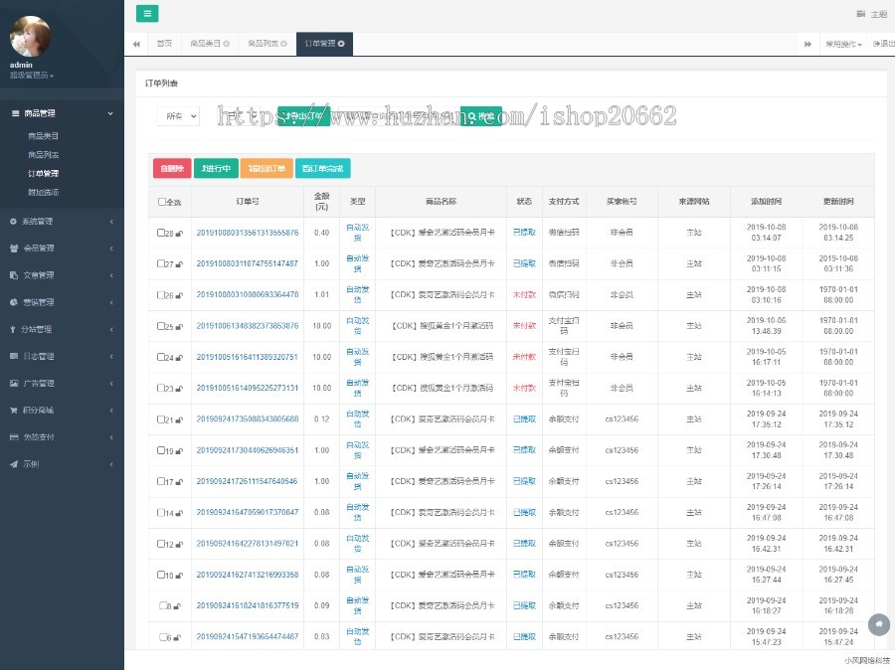Click the admin avatar picture
Image resolution: width=895 pixels, height=670 pixels.
(x=30, y=36)
